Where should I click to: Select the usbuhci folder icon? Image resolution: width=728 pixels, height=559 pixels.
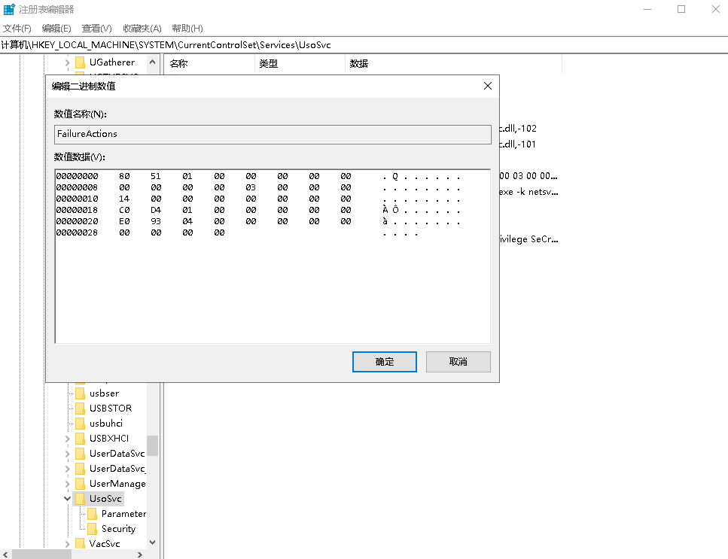(x=81, y=424)
